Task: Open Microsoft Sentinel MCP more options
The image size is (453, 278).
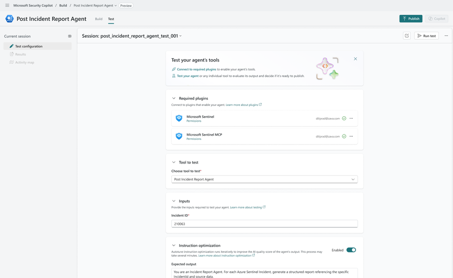Action: [x=351, y=136]
